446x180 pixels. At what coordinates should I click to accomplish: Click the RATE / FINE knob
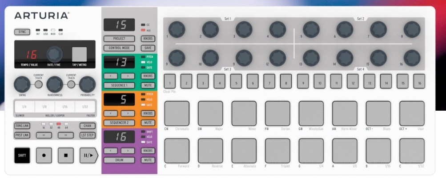pyautogui.click(x=55, y=55)
